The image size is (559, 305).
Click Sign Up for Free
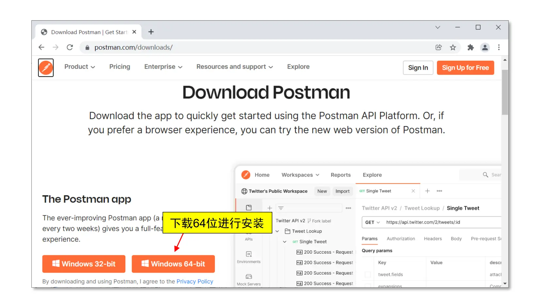pos(465,68)
